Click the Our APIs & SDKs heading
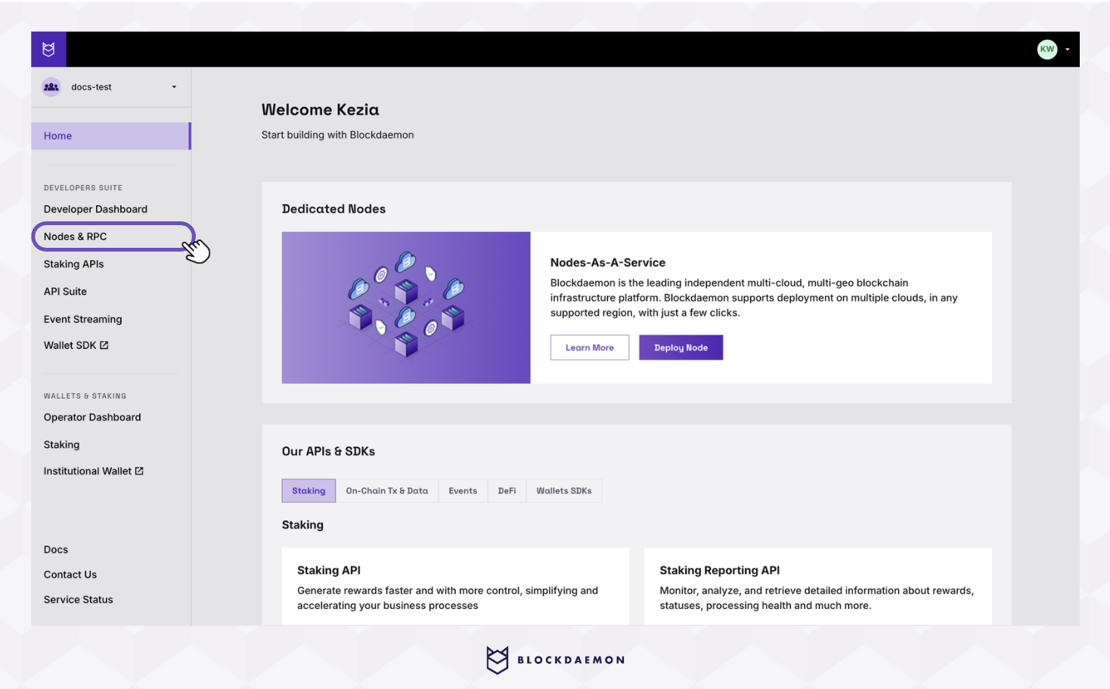 [x=328, y=451]
